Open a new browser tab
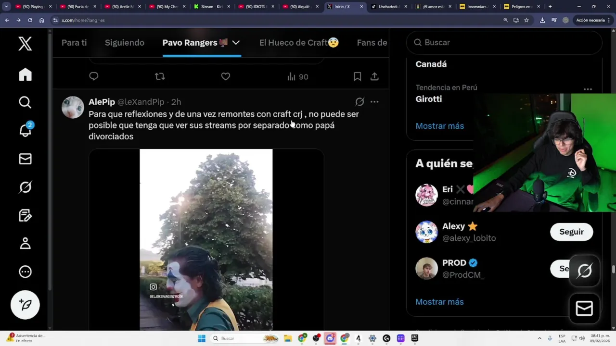616x346 pixels. 550,7
